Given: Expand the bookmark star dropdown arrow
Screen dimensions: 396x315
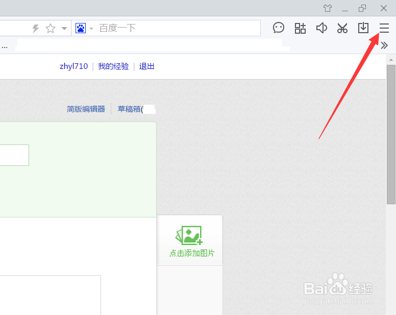Looking at the screenshot, I should click(x=64, y=28).
